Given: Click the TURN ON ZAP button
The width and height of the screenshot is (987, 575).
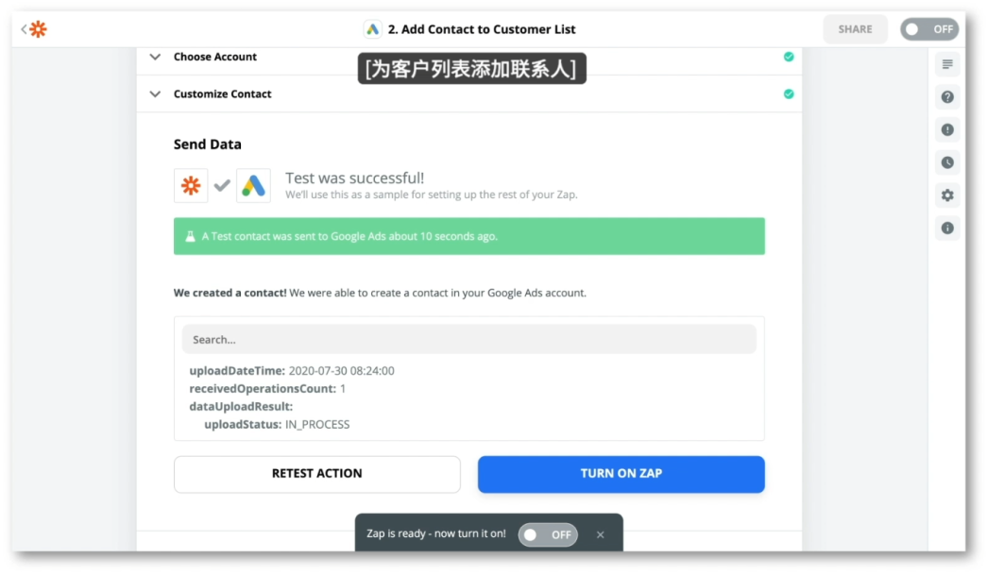Looking at the screenshot, I should tap(621, 474).
